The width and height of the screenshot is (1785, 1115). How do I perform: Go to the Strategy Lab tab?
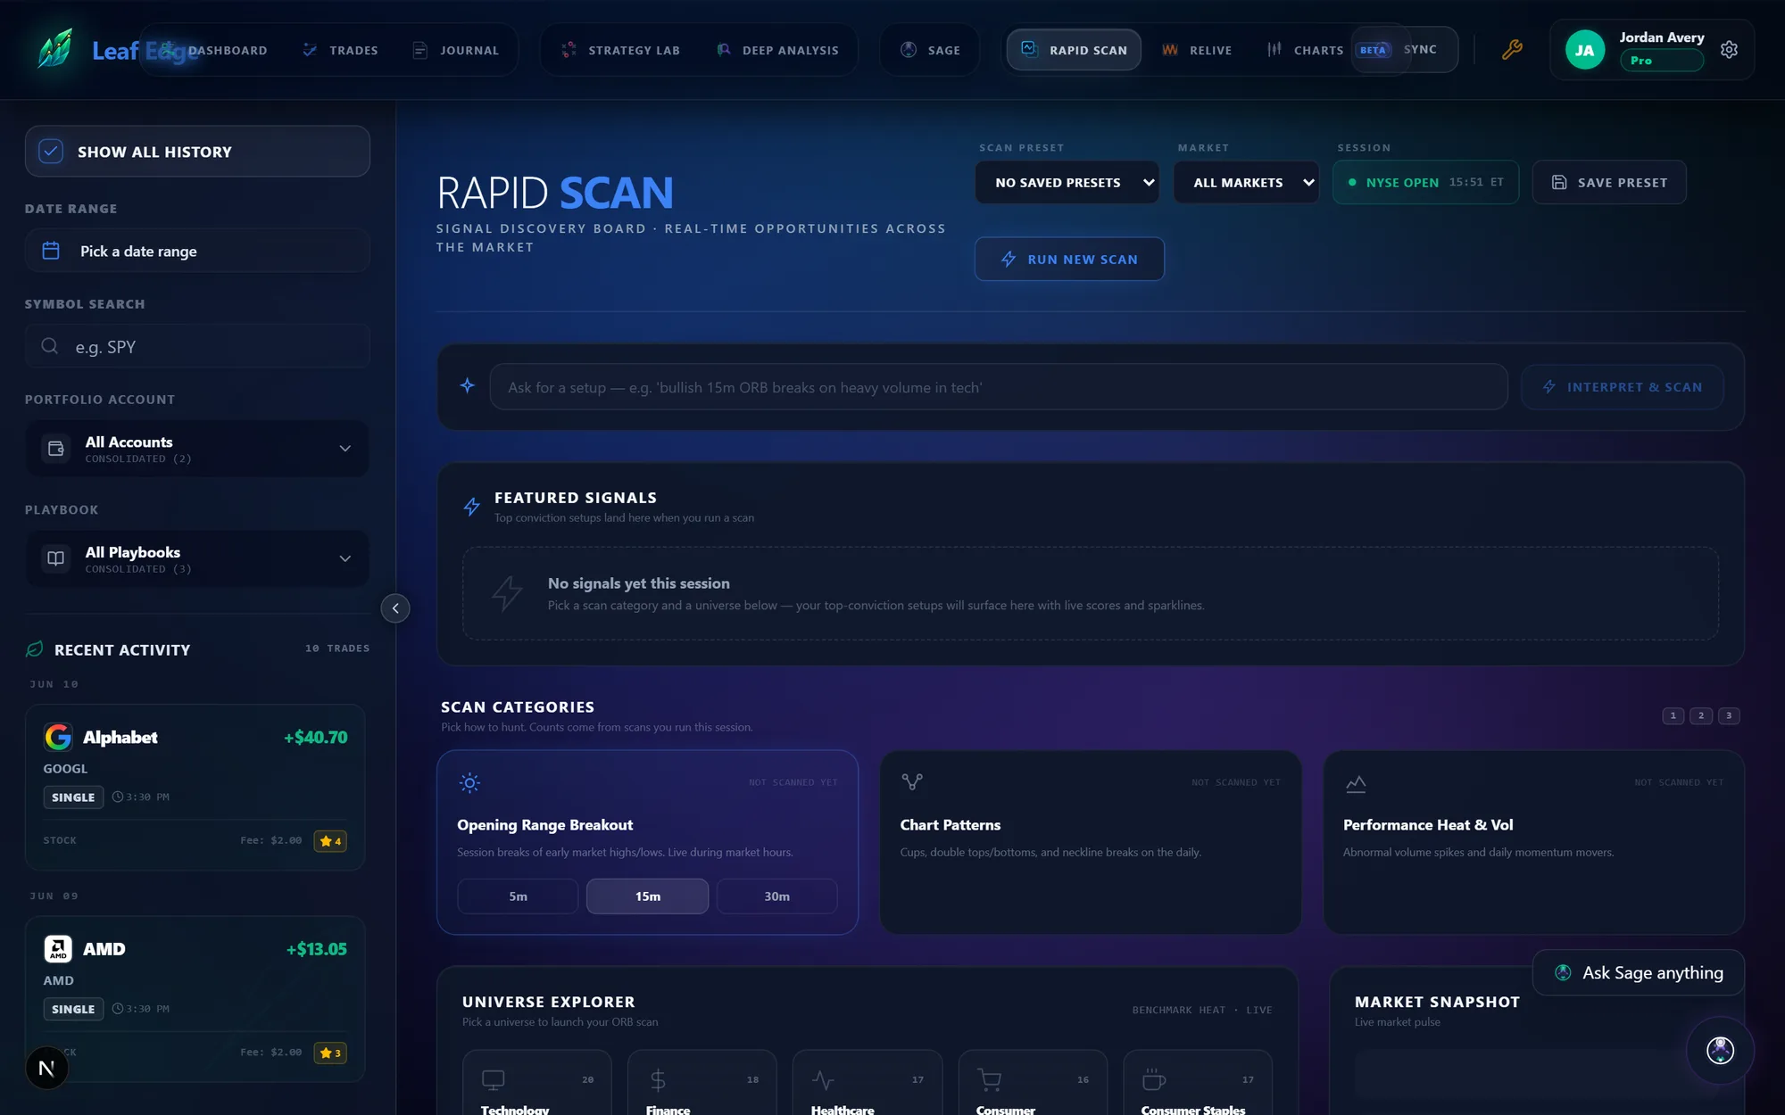621,50
